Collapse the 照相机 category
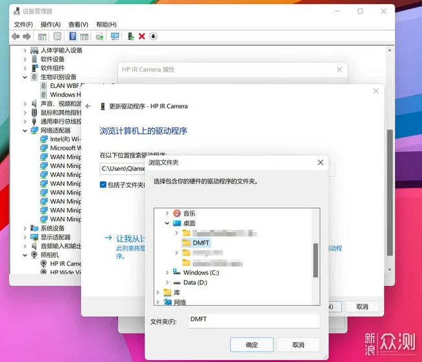The height and width of the screenshot is (362, 422). click(25, 255)
